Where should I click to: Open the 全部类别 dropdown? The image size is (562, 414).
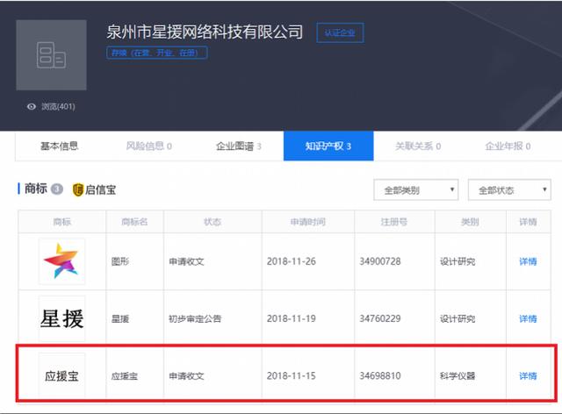415,189
